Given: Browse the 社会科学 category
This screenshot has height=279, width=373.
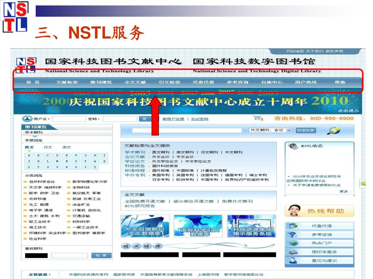Looking at the screenshot, I should (x=38, y=239).
